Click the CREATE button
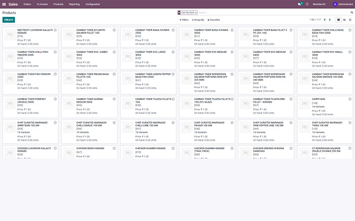This screenshot has width=355, height=221. coord(9,20)
